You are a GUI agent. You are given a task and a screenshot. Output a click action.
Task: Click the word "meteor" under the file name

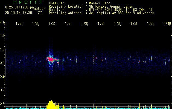[x=39, y=9]
